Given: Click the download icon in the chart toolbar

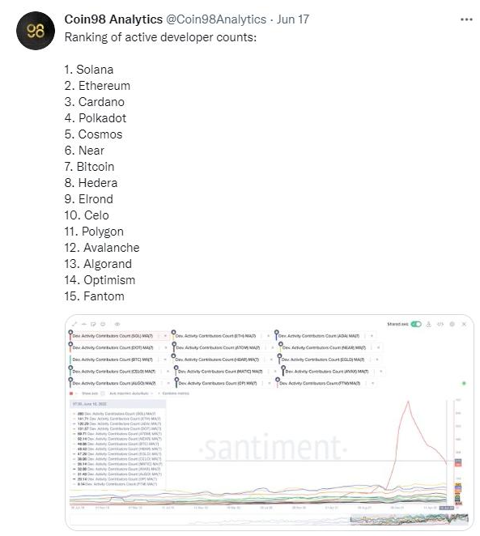Looking at the screenshot, I should tap(429, 324).
